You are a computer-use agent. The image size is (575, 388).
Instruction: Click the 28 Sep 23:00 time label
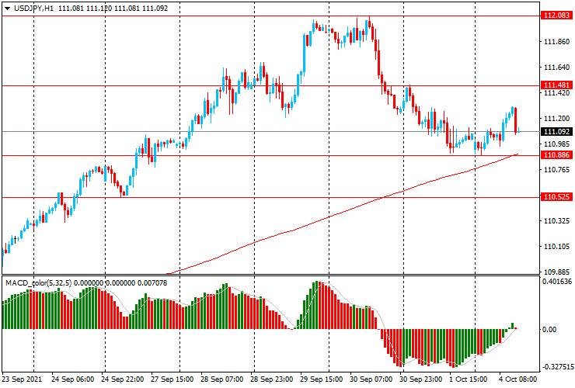tap(272, 379)
